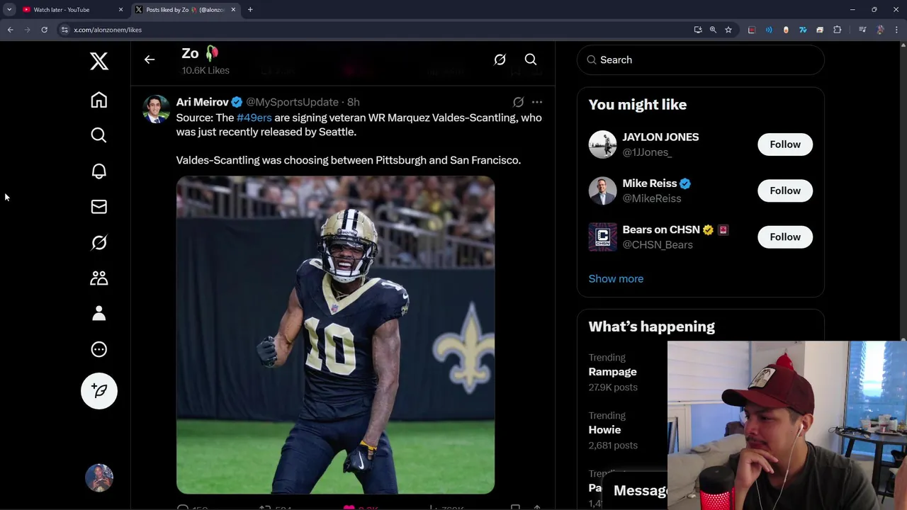Screen dimensions: 907x510
Task: Close the Posts liked by Zo tab
Action: click(233, 10)
